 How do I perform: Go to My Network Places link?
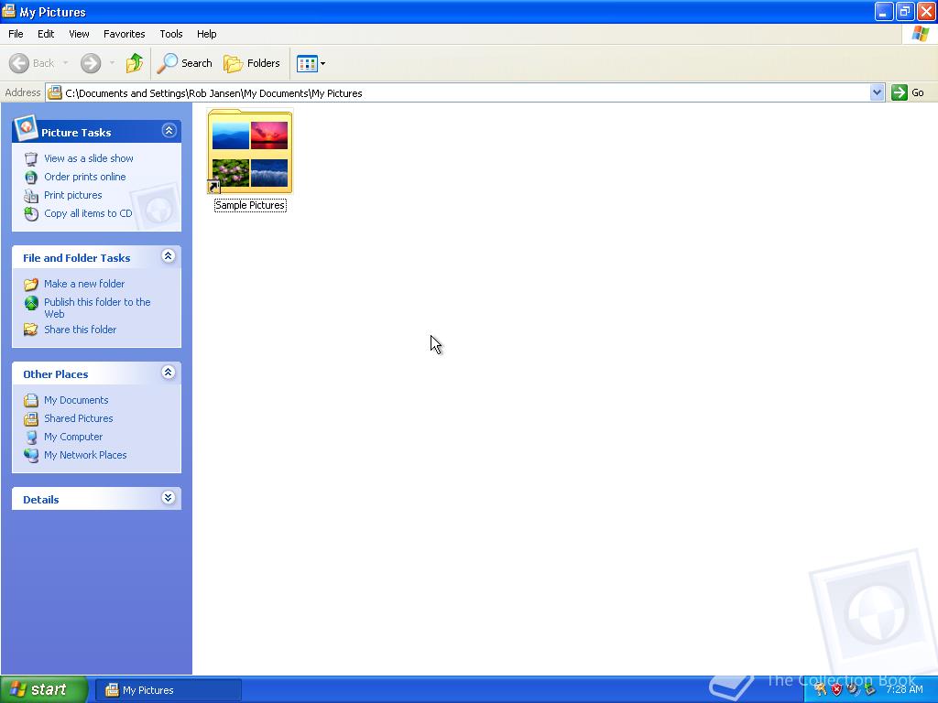click(x=85, y=455)
